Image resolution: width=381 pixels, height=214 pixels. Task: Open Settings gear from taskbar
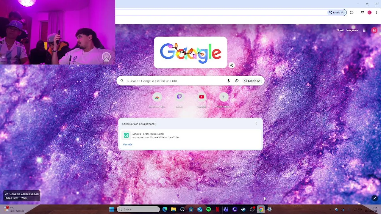(x=270, y=209)
